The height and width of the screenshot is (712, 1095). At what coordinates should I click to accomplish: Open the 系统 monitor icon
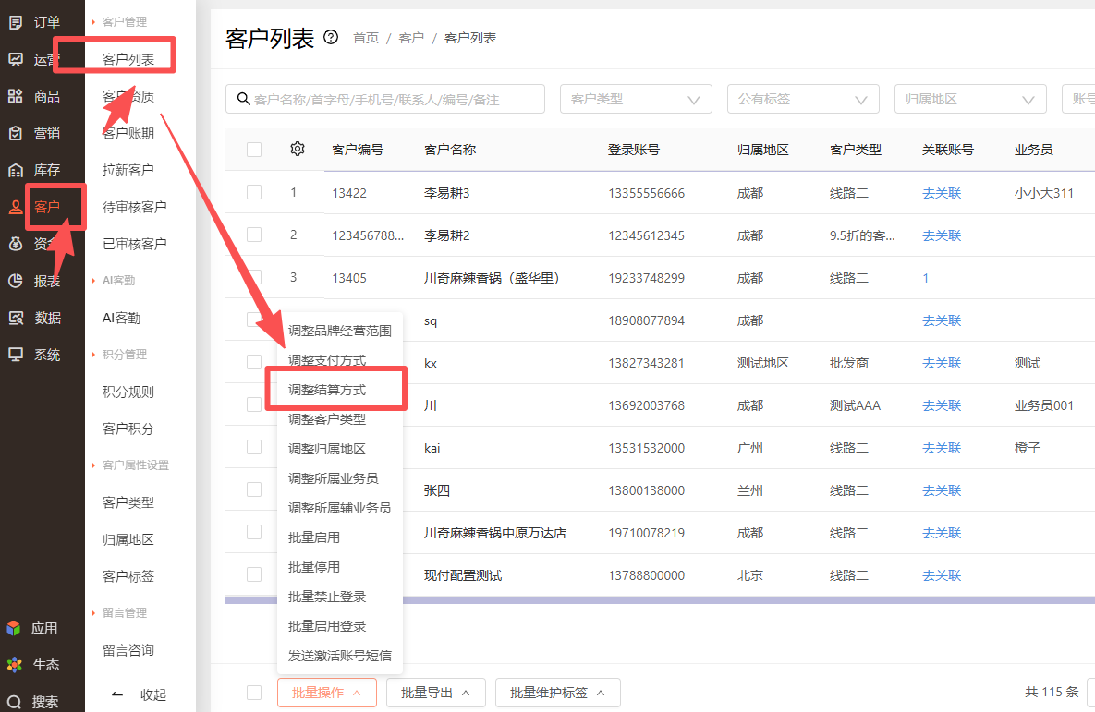pyautogui.click(x=16, y=355)
